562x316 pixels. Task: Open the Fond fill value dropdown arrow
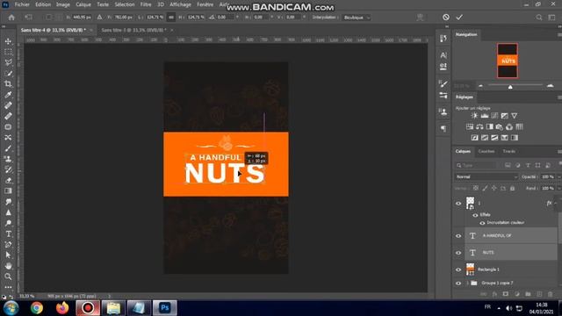click(x=558, y=188)
